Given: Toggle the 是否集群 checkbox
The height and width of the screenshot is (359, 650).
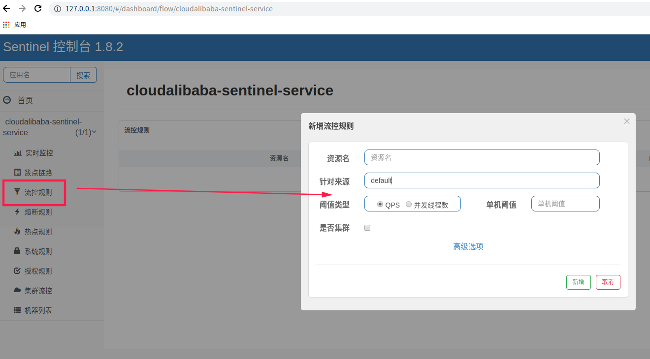Looking at the screenshot, I should tap(367, 228).
